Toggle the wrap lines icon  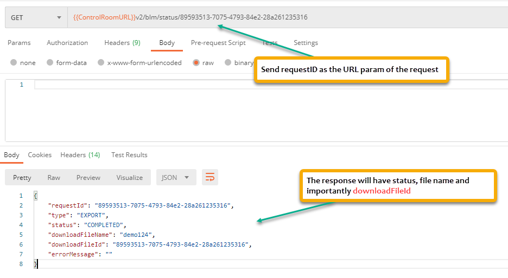[210, 177]
